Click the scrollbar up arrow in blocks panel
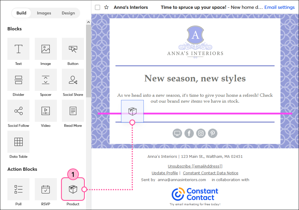This screenshot has width=299, height=210. click(88, 22)
